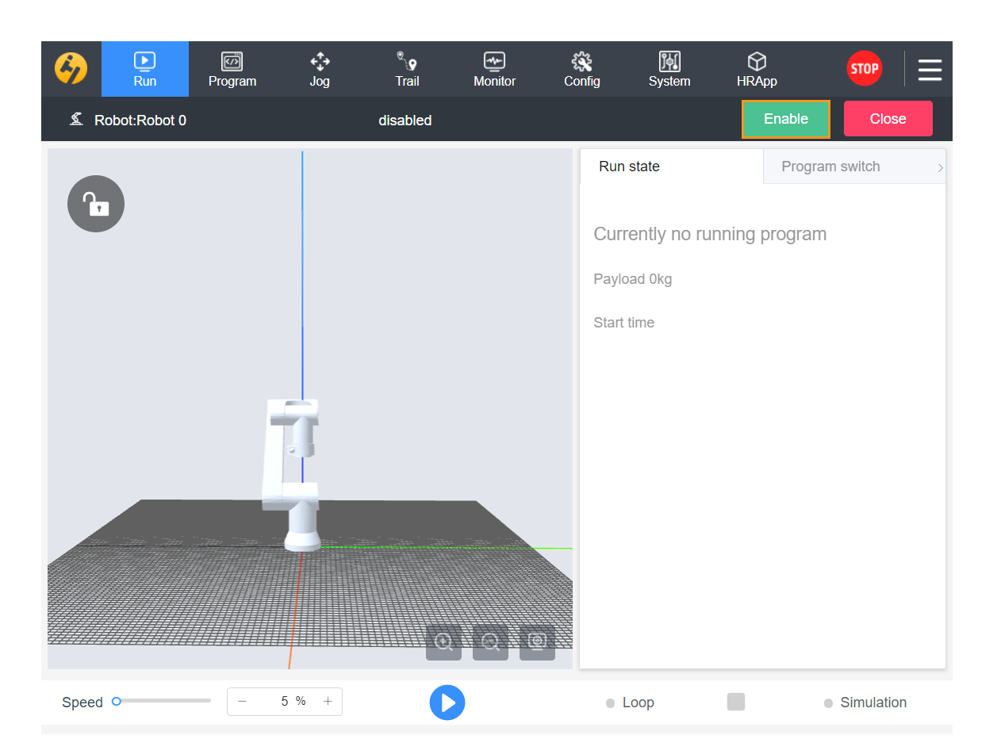Image resolution: width=1001 pixels, height=739 pixels.
Task: Select the Run state tab
Action: 629,167
